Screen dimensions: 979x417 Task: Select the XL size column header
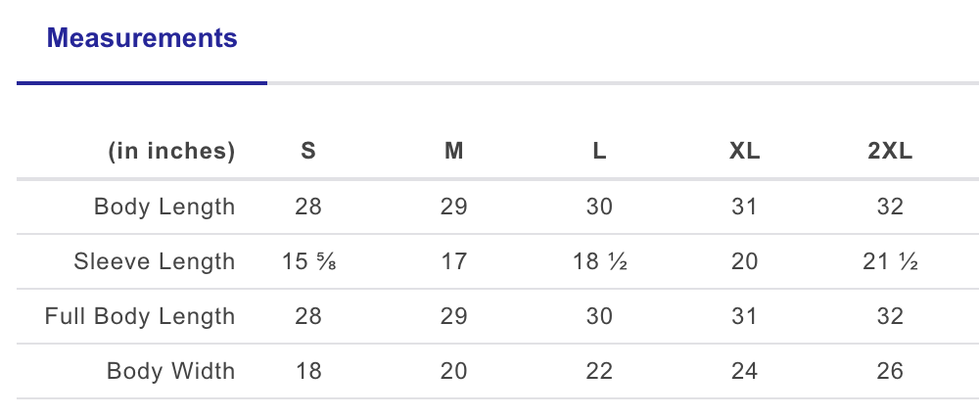744,152
